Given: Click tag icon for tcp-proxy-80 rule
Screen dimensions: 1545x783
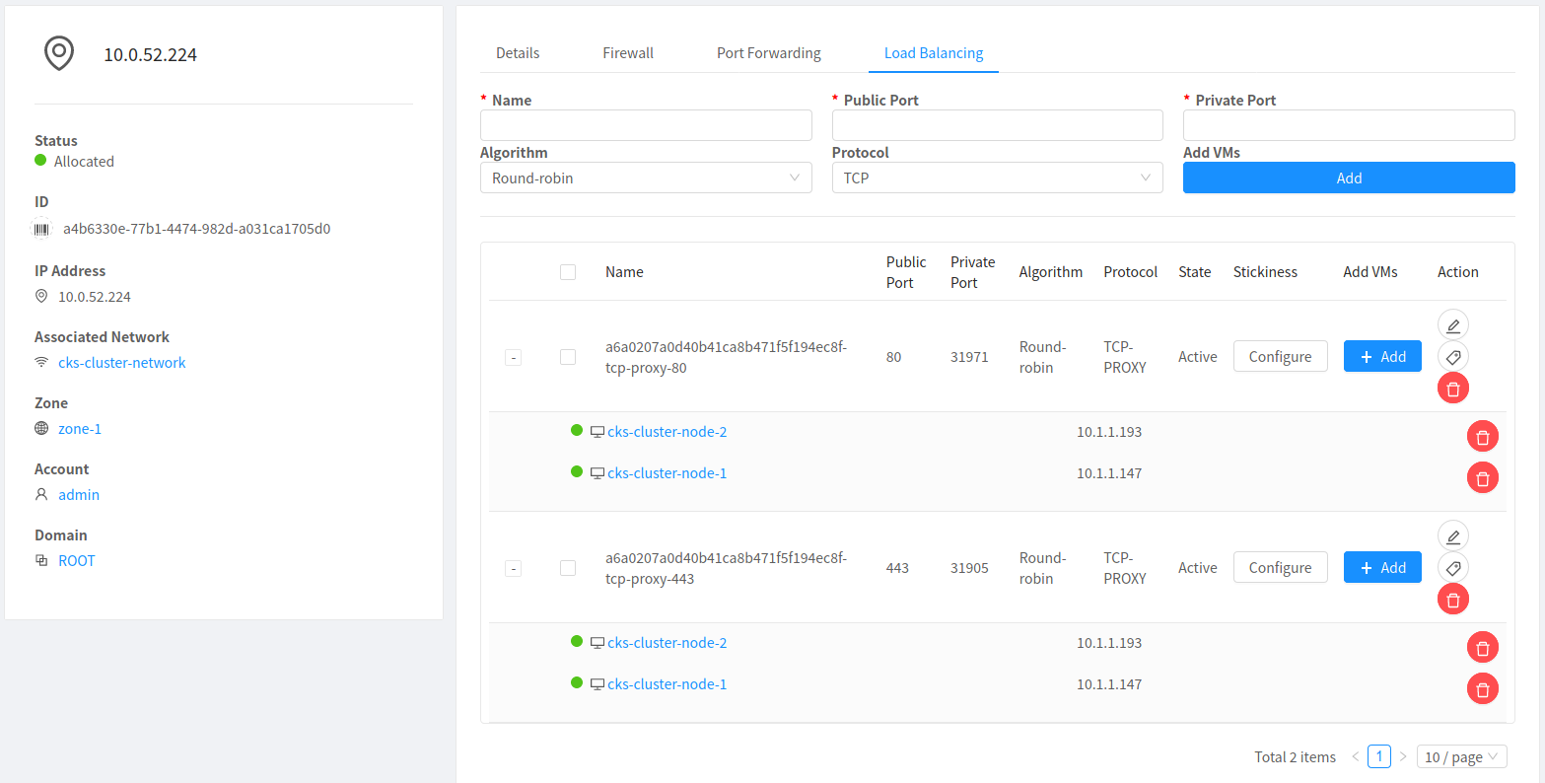Looking at the screenshot, I should (1452, 356).
